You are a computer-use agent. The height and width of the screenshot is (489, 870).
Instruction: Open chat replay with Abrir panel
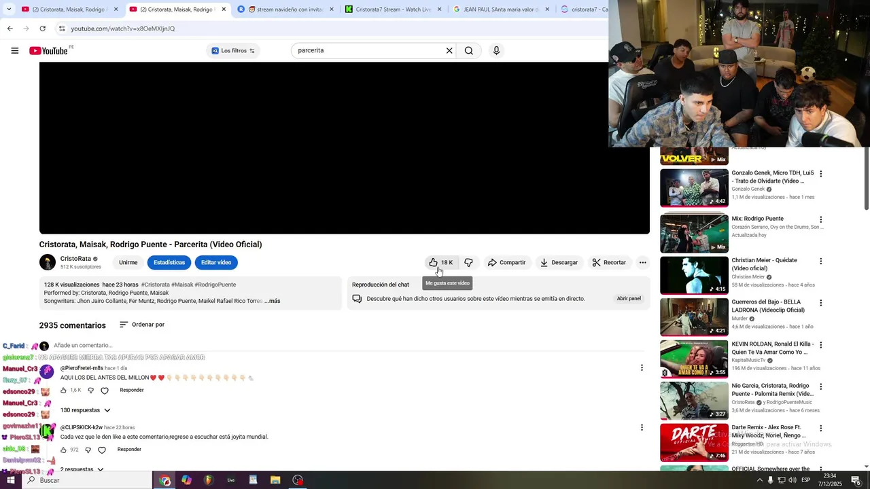tap(629, 299)
